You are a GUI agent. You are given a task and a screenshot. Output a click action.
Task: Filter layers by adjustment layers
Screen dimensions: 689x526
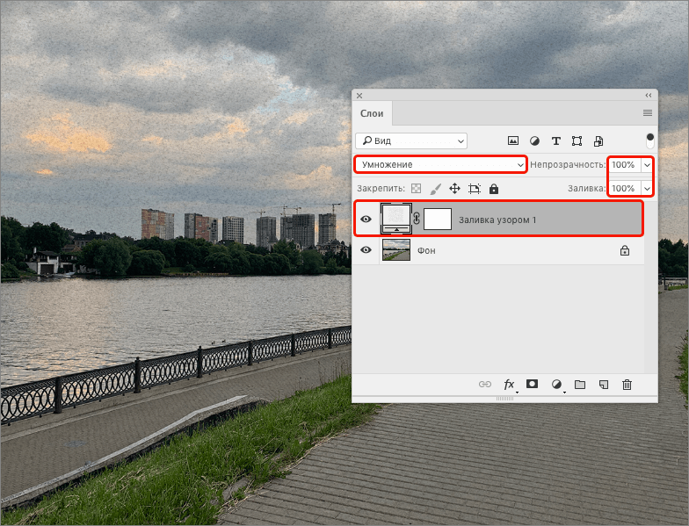[x=534, y=141]
